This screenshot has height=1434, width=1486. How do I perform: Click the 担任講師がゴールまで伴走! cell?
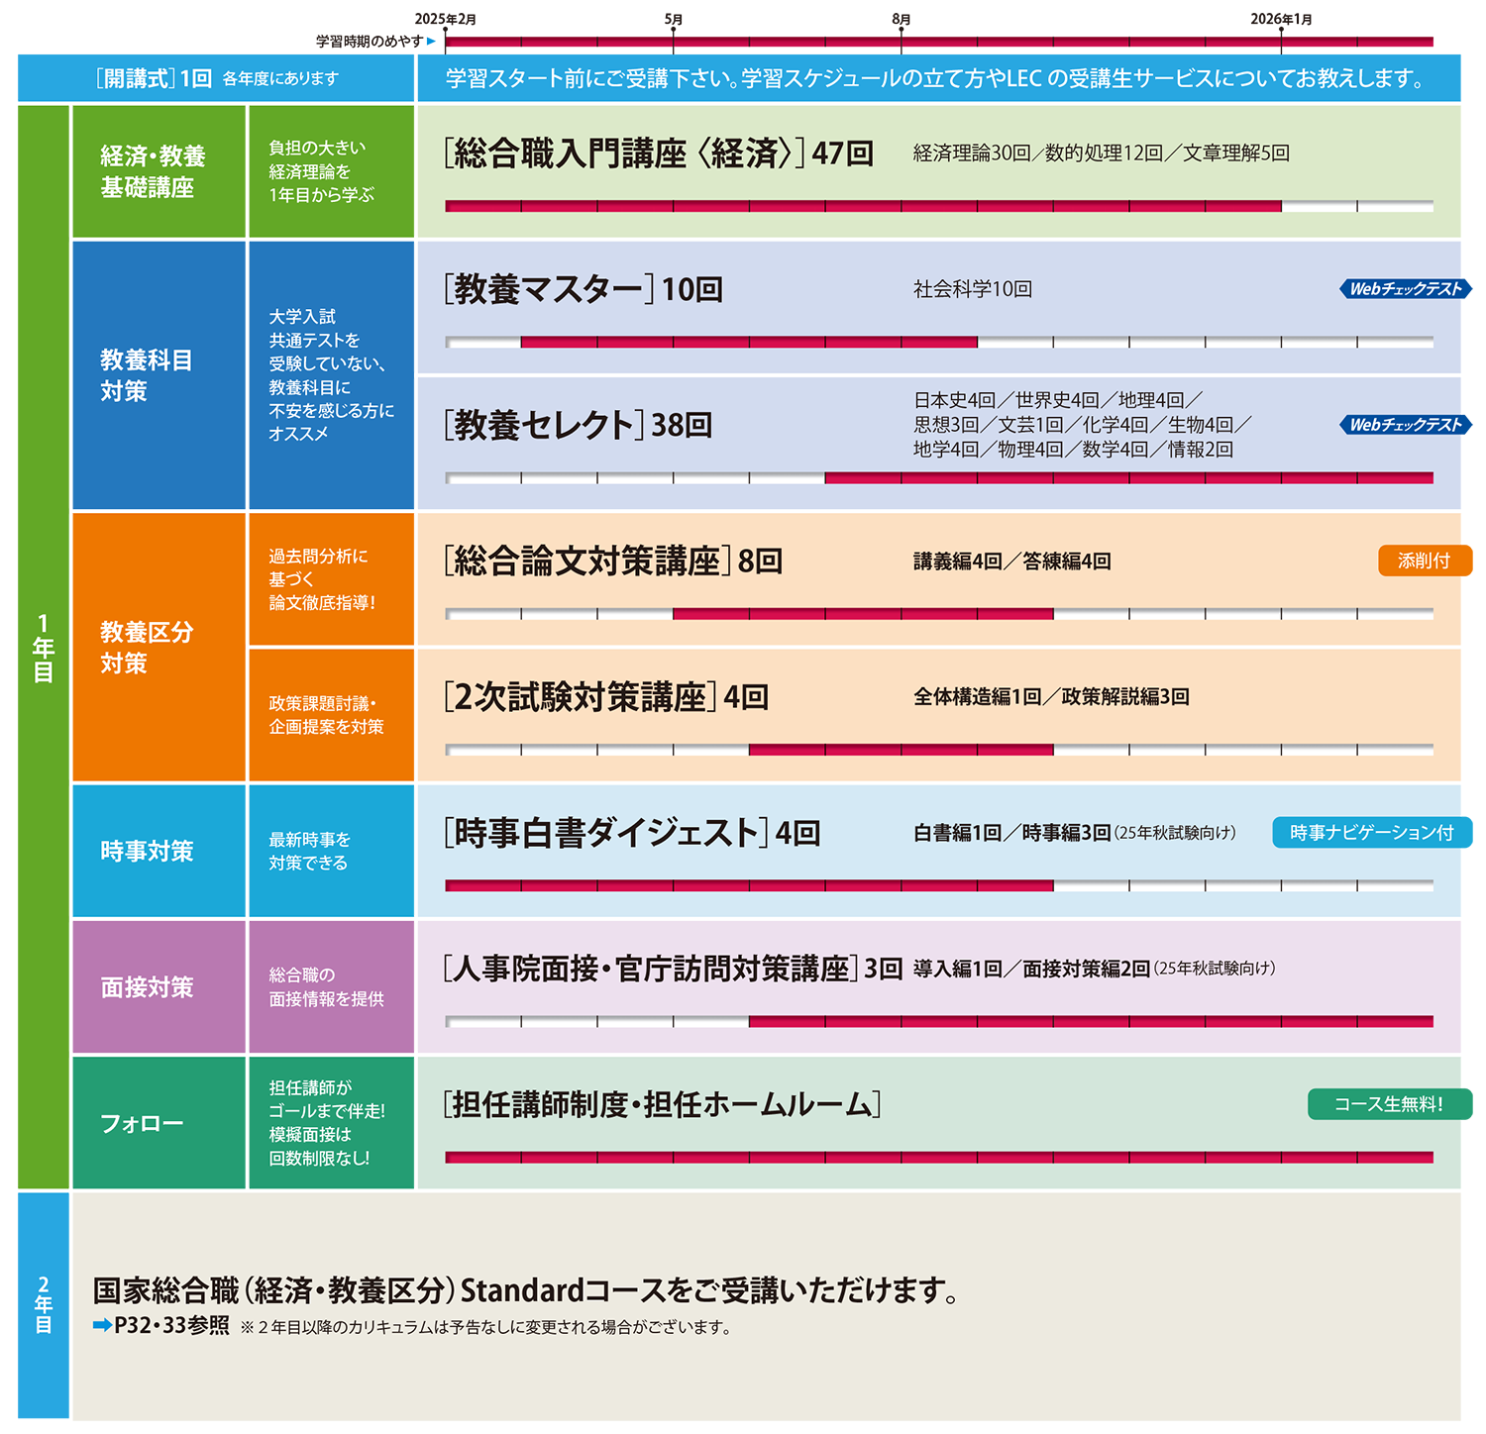[331, 1122]
